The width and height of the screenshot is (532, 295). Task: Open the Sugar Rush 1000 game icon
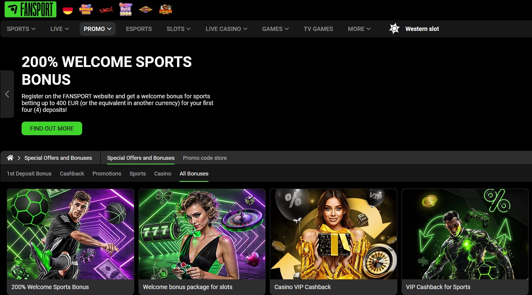click(x=125, y=9)
